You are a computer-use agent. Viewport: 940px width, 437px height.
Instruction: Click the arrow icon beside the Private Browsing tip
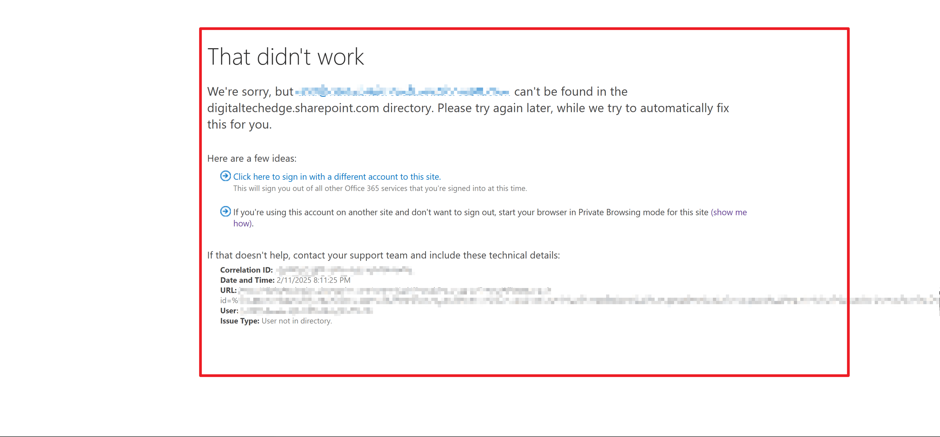[x=225, y=212]
